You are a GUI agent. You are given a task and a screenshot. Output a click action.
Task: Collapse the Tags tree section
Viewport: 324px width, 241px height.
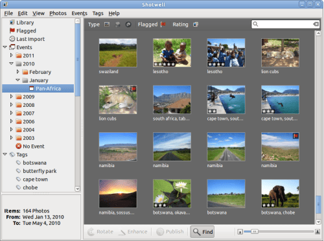point(5,154)
